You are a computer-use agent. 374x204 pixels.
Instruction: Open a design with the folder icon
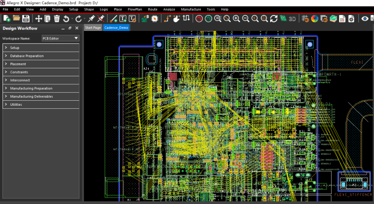pyautogui.click(x=16, y=18)
